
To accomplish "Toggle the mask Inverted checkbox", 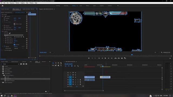I will click(14, 44).
